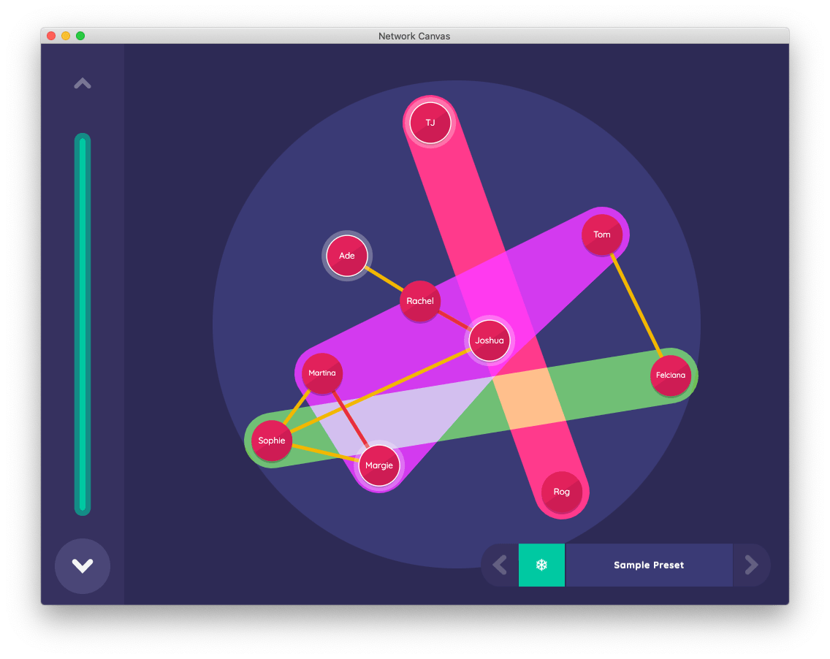The height and width of the screenshot is (659, 830).
Task: Click the Sample Preset label
Action: point(649,565)
